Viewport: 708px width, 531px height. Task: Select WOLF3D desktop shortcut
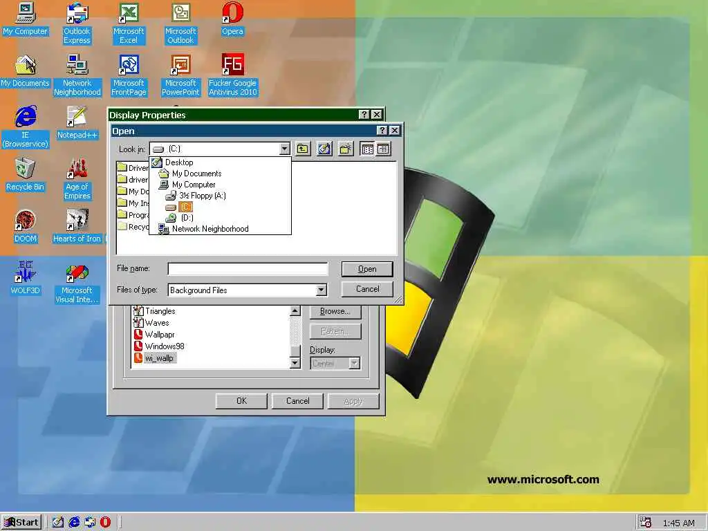[x=26, y=278]
